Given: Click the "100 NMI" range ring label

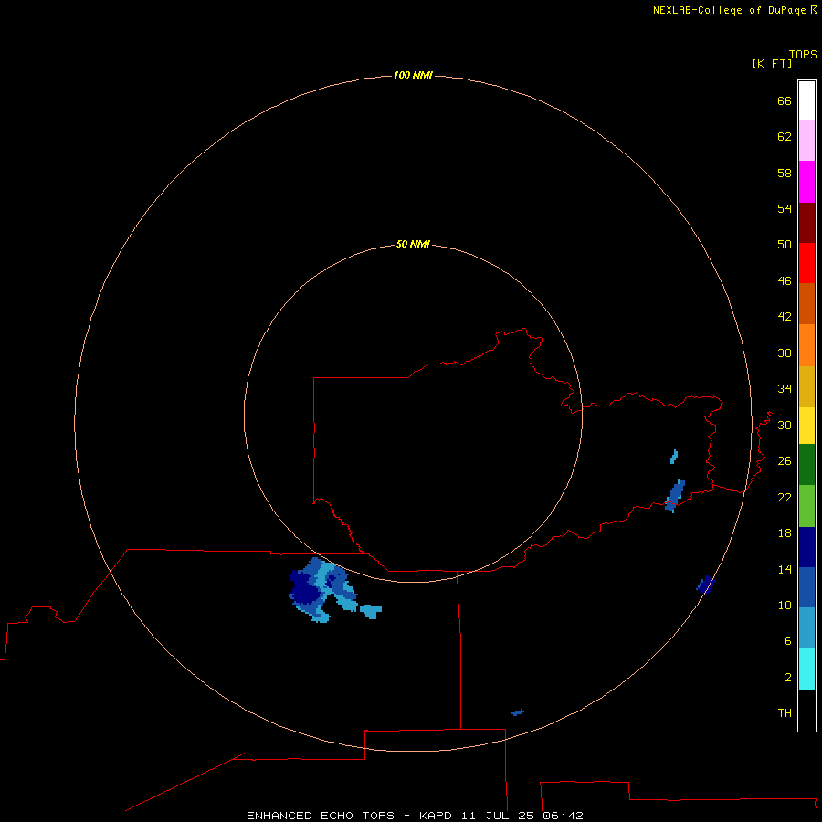Looking at the screenshot, I should [x=413, y=75].
